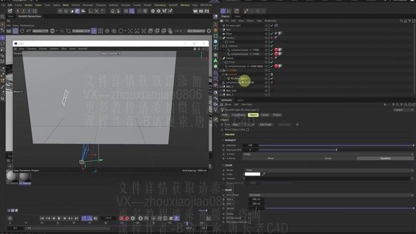The width and height of the screenshot is (416, 234).
Task: Click the RenderView grid overlay icon
Action: [x=101, y=31]
